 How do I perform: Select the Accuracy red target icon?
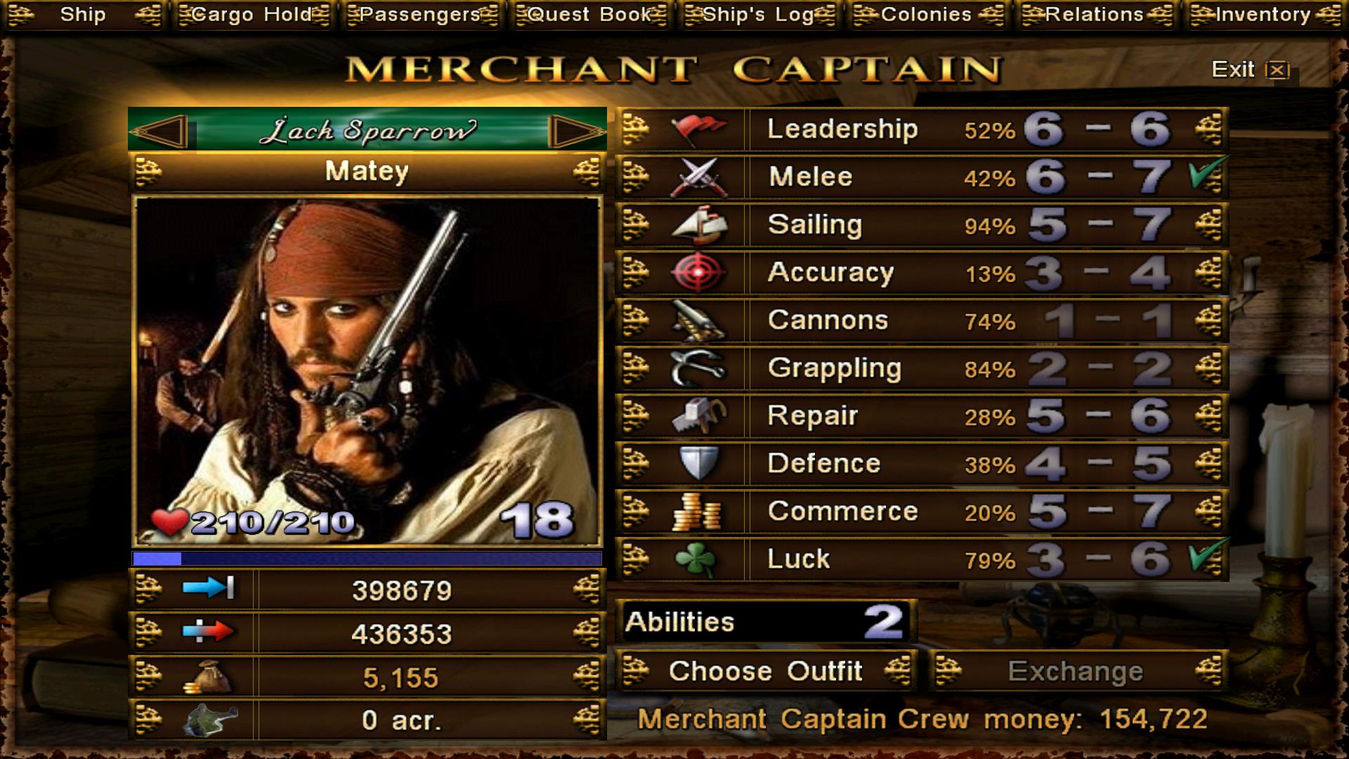click(698, 273)
